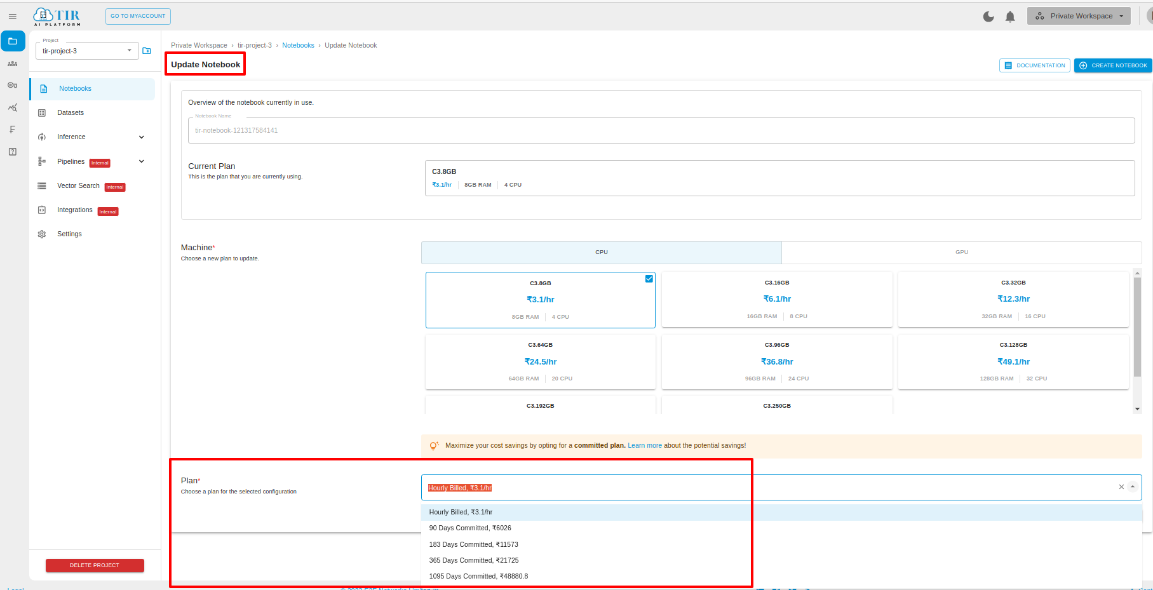Open notifications bell icon
Screen dimensions: 1153x590
[x=1010, y=17]
